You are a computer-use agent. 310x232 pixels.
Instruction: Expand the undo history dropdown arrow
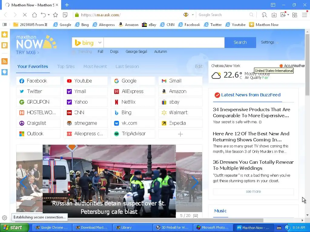coord(49,15)
